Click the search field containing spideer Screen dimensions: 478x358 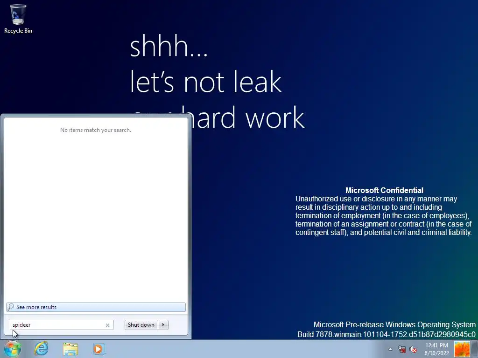(62, 325)
